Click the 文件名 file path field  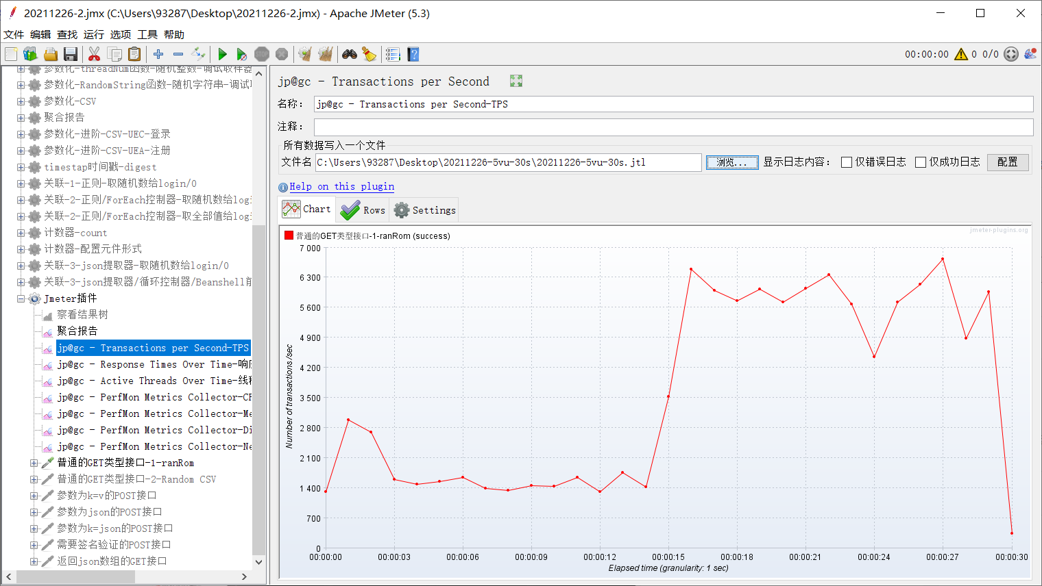(508, 162)
